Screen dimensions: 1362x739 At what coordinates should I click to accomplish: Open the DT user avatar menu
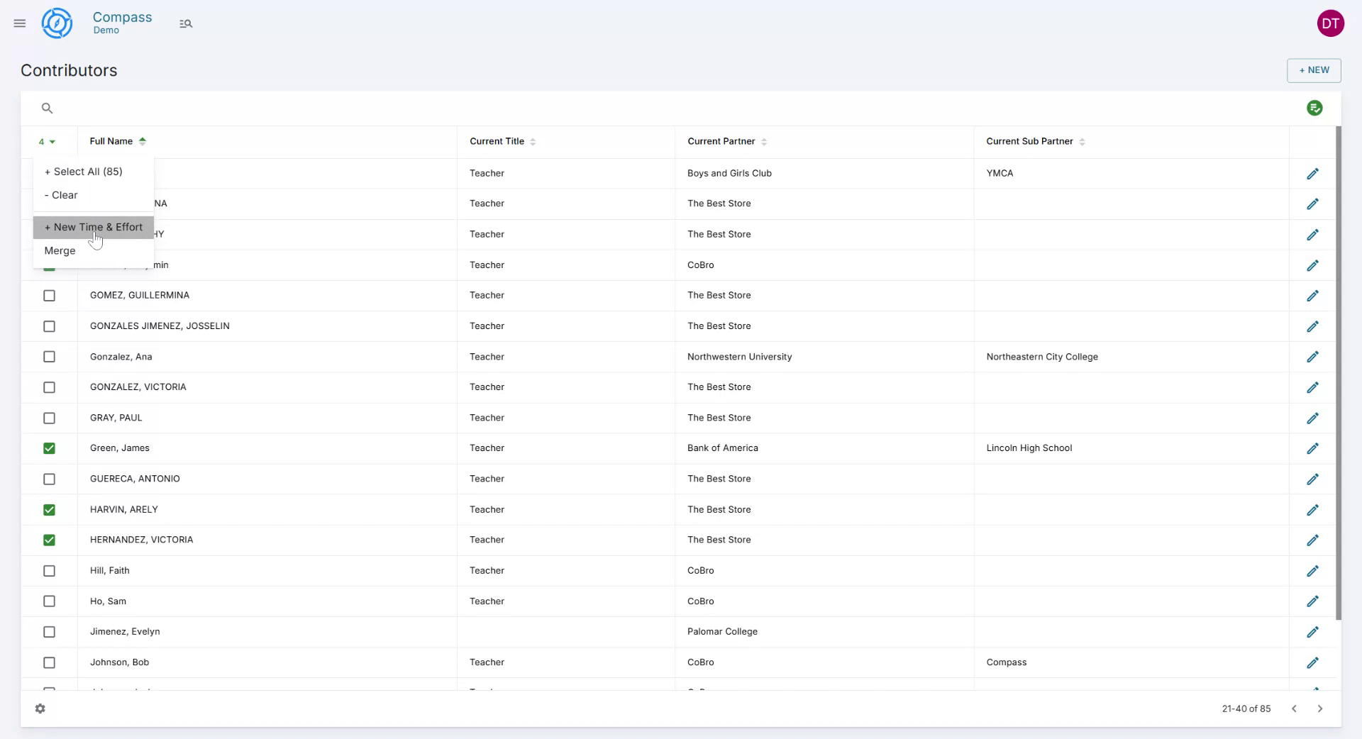click(1331, 23)
